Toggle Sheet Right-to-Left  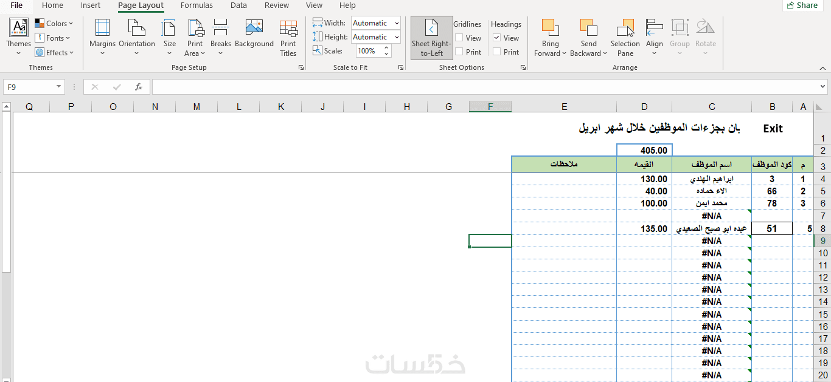pyautogui.click(x=432, y=37)
